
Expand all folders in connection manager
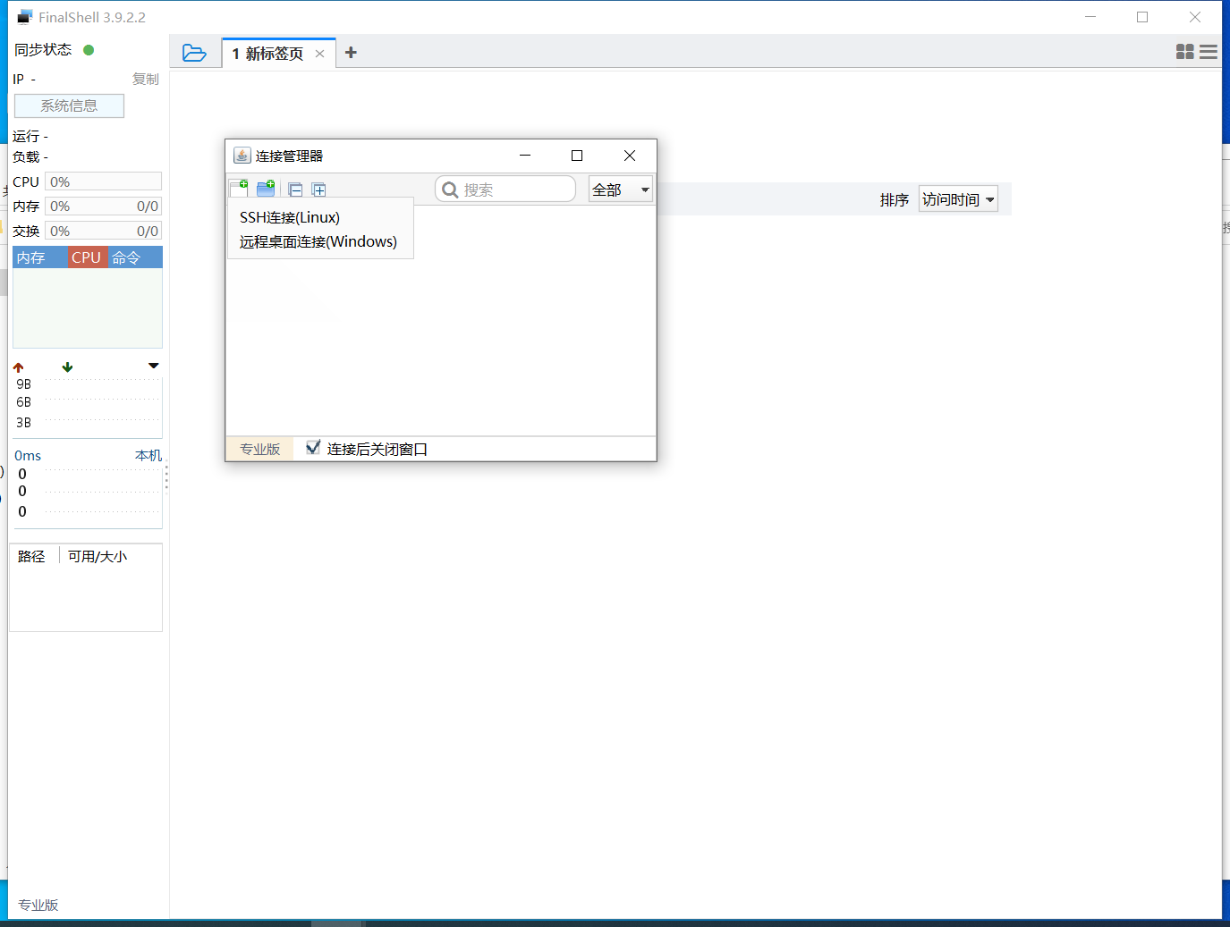[x=319, y=189]
